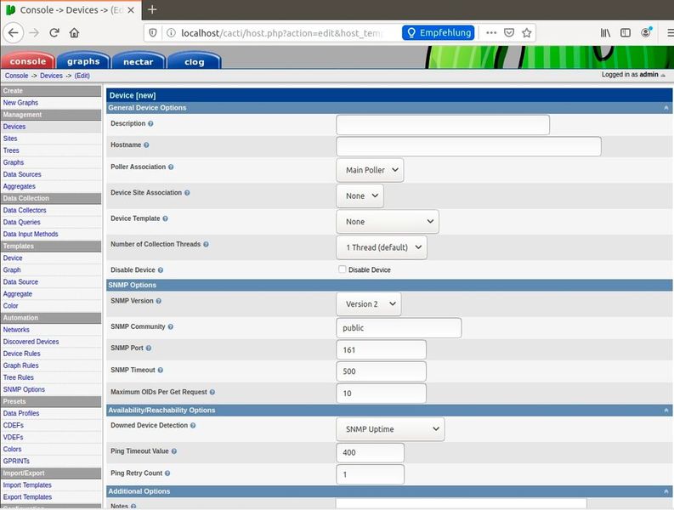The image size is (674, 510).
Task: Open Data Collectors link
Action: (x=25, y=210)
